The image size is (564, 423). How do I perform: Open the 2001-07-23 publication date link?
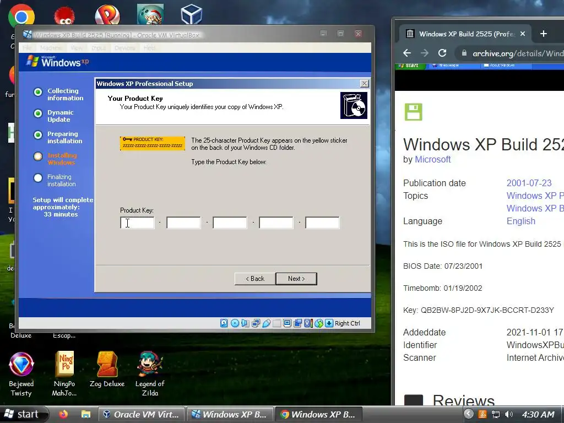pyautogui.click(x=529, y=183)
